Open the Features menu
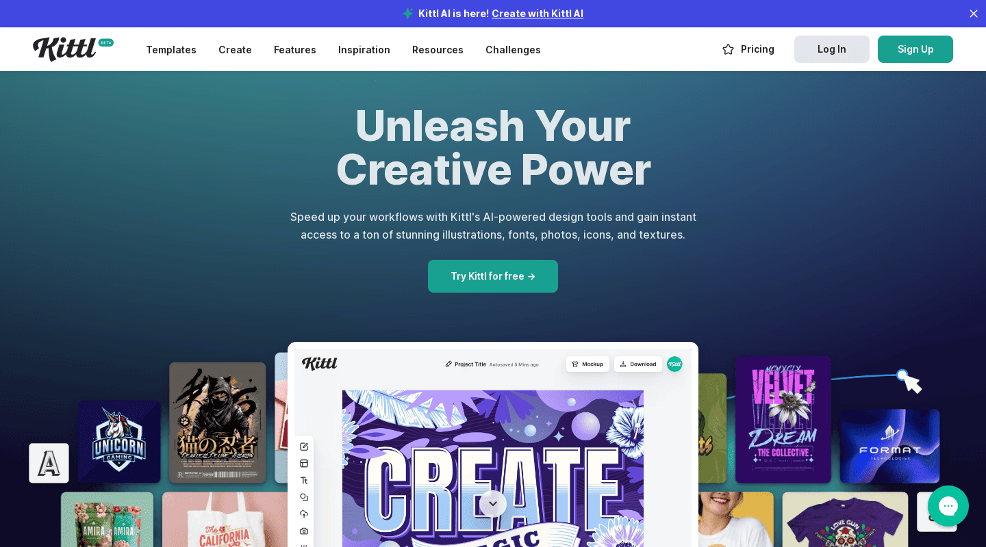This screenshot has height=547, width=986. (295, 49)
